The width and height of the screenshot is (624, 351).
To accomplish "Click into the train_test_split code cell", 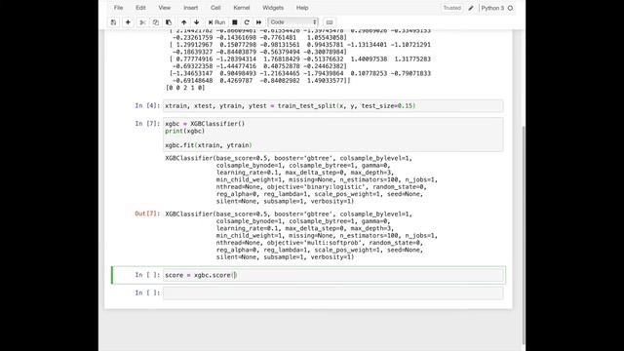I will [x=333, y=106].
